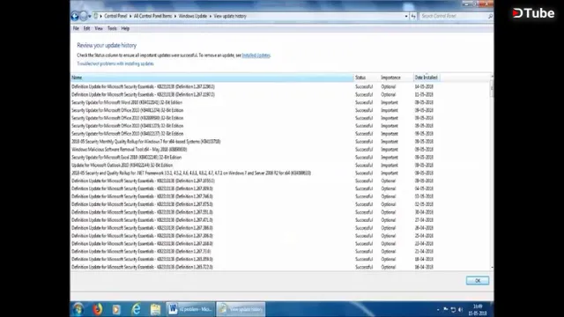Select the .NET Framework Security and Quality Rollup row
This screenshot has width=564, height=317.
click(280, 173)
